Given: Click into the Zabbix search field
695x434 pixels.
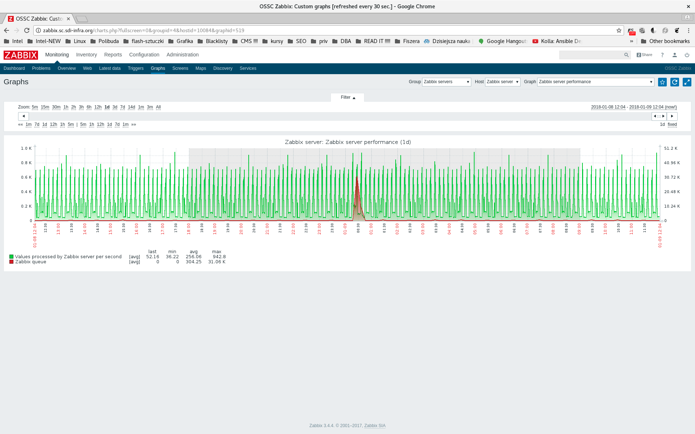Looking at the screenshot, I should (590, 55).
